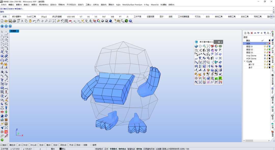Image resolution: width=275 pixels, height=150 pixels.
Task: Select the 身子 sublayer row
Action: coord(257,68)
